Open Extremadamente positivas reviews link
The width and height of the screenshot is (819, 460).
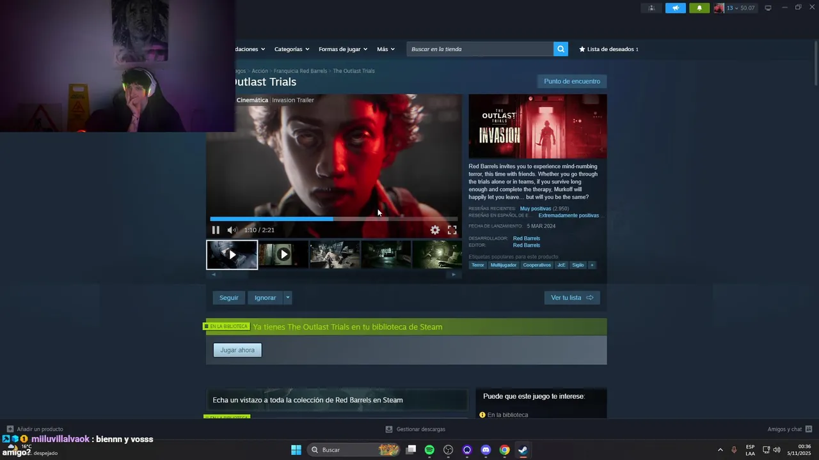click(x=569, y=216)
